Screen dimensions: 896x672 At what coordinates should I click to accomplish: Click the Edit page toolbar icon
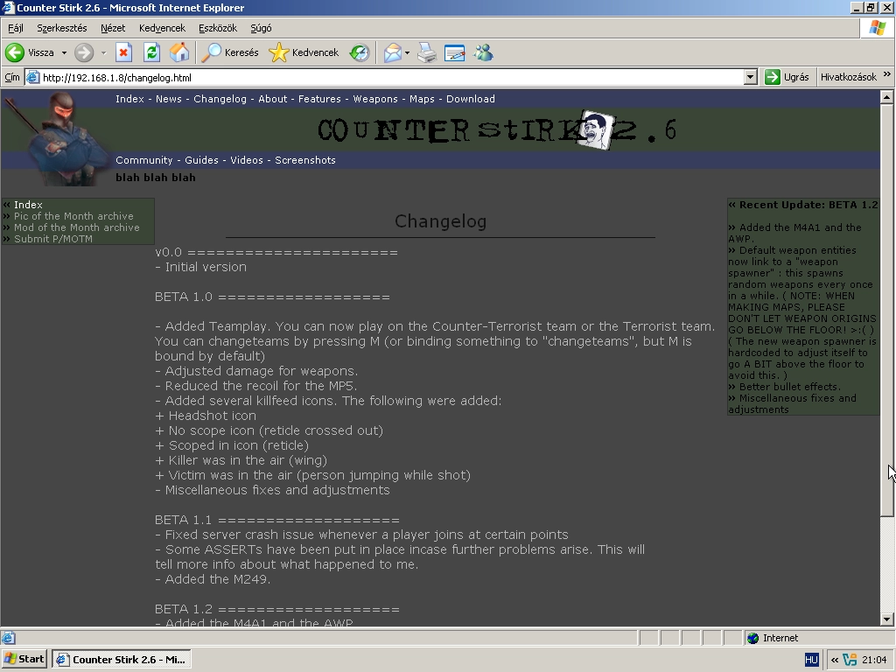click(x=455, y=52)
